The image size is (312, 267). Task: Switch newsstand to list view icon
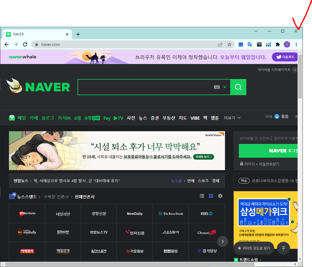click(x=202, y=196)
